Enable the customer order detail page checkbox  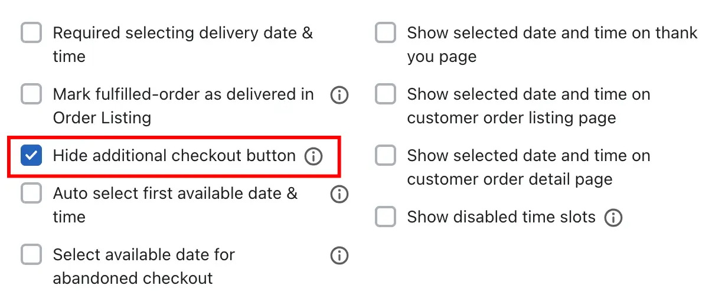pyautogui.click(x=386, y=155)
